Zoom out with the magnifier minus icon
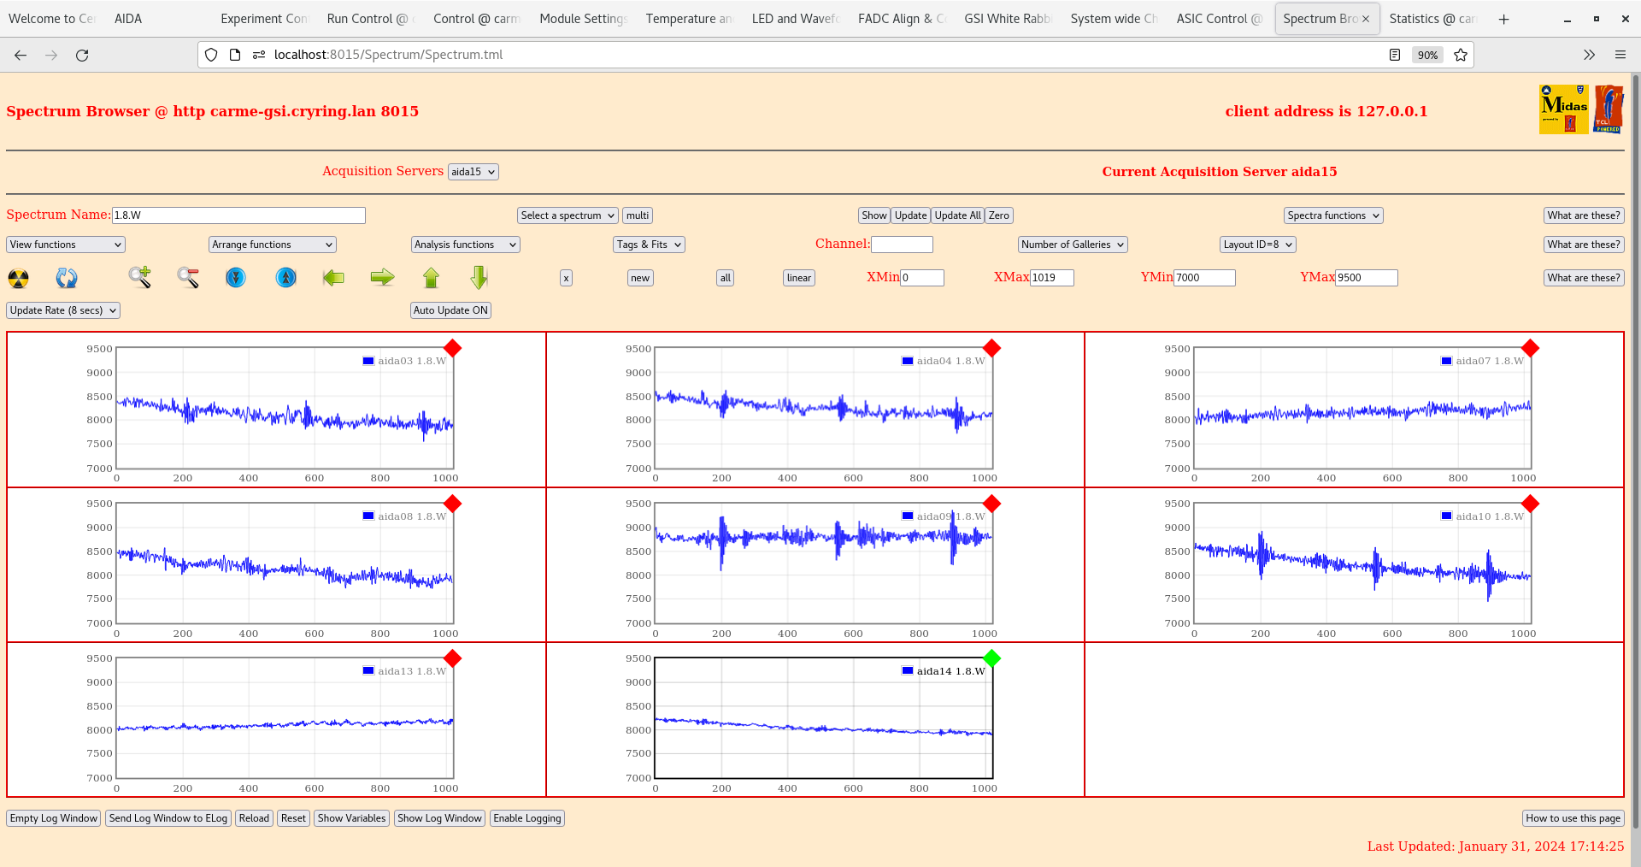The height and width of the screenshot is (867, 1641). coord(188,277)
